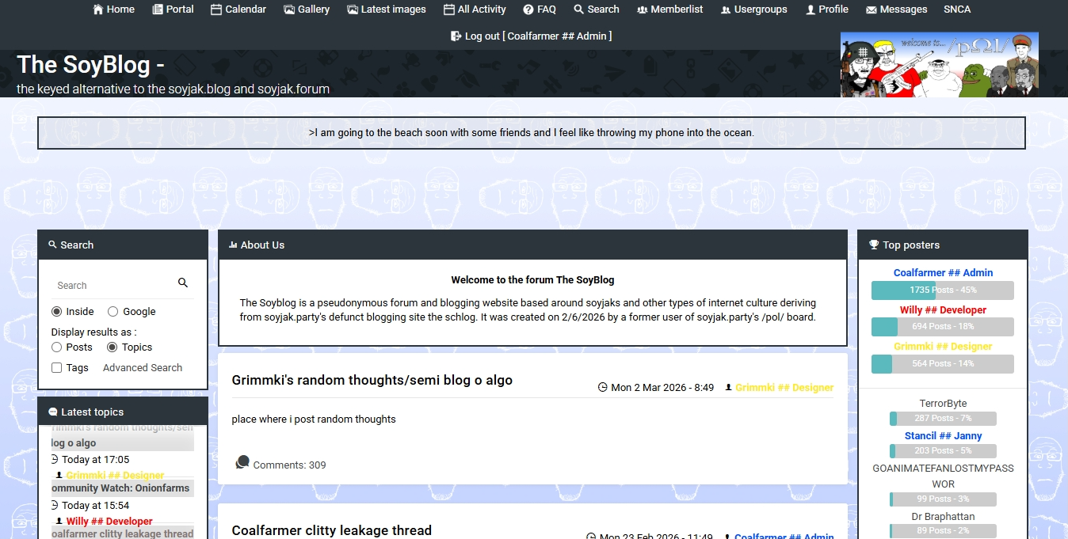Click the Home icon in navigation bar
Image resolution: width=1068 pixels, height=539 pixels.
coord(98,9)
